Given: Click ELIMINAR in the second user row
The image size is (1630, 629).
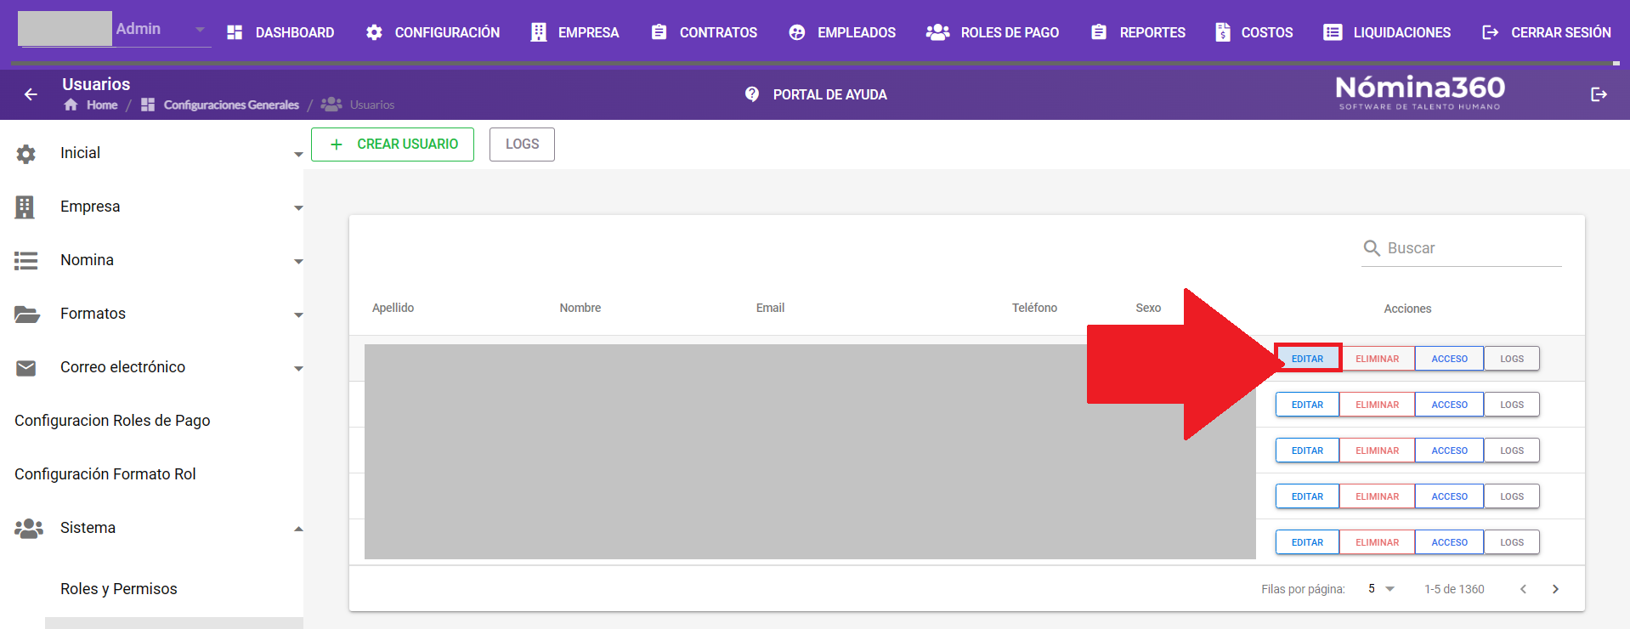Looking at the screenshot, I should pyautogui.click(x=1377, y=405).
